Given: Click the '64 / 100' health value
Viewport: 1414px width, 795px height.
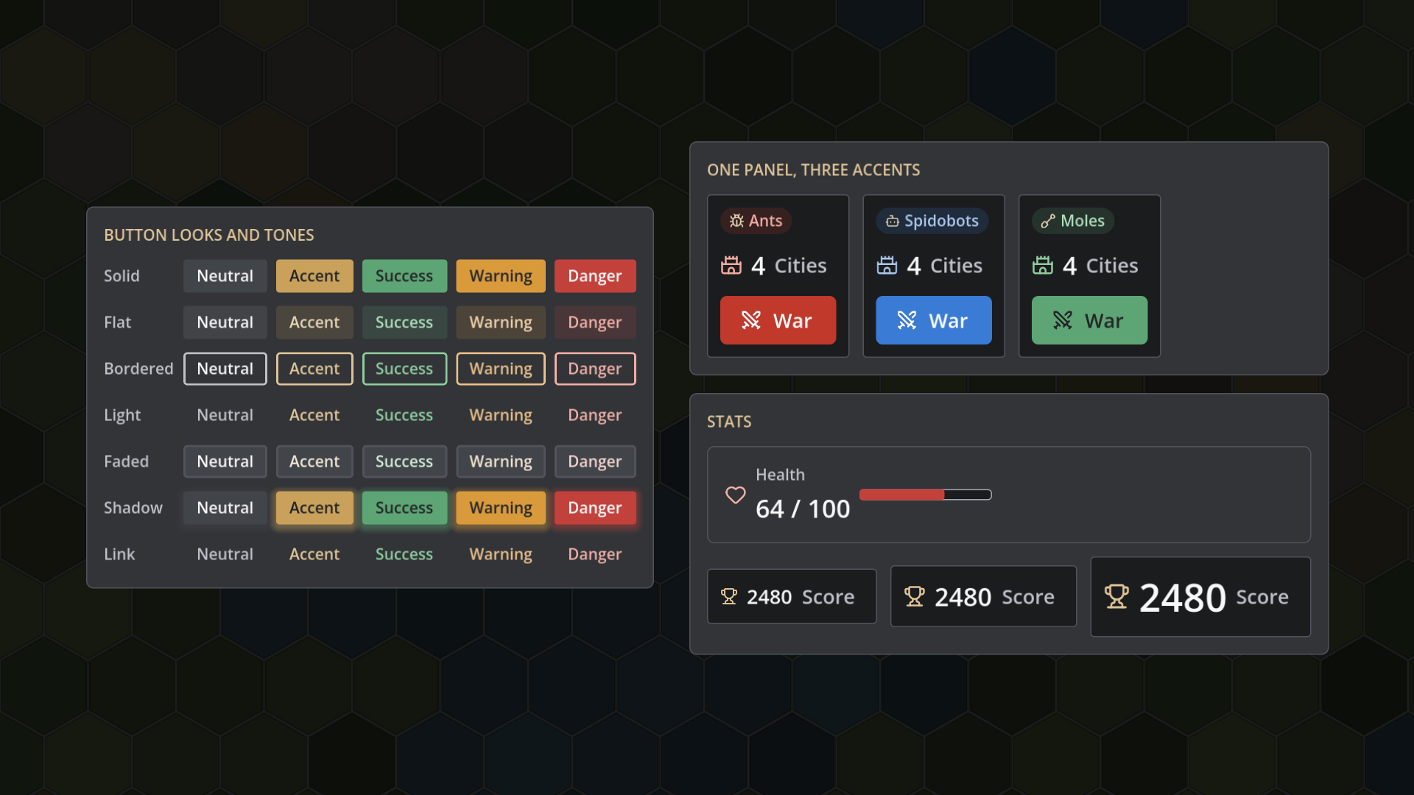Looking at the screenshot, I should [x=803, y=509].
